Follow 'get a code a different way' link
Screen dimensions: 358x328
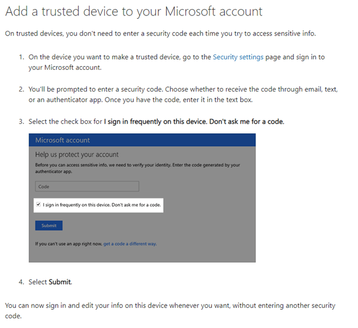pos(129,244)
